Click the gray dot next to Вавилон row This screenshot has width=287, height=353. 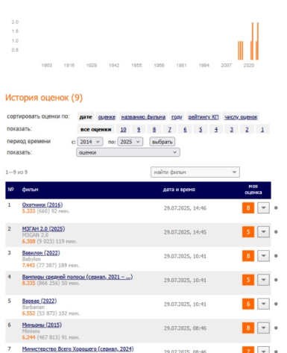[276, 256]
